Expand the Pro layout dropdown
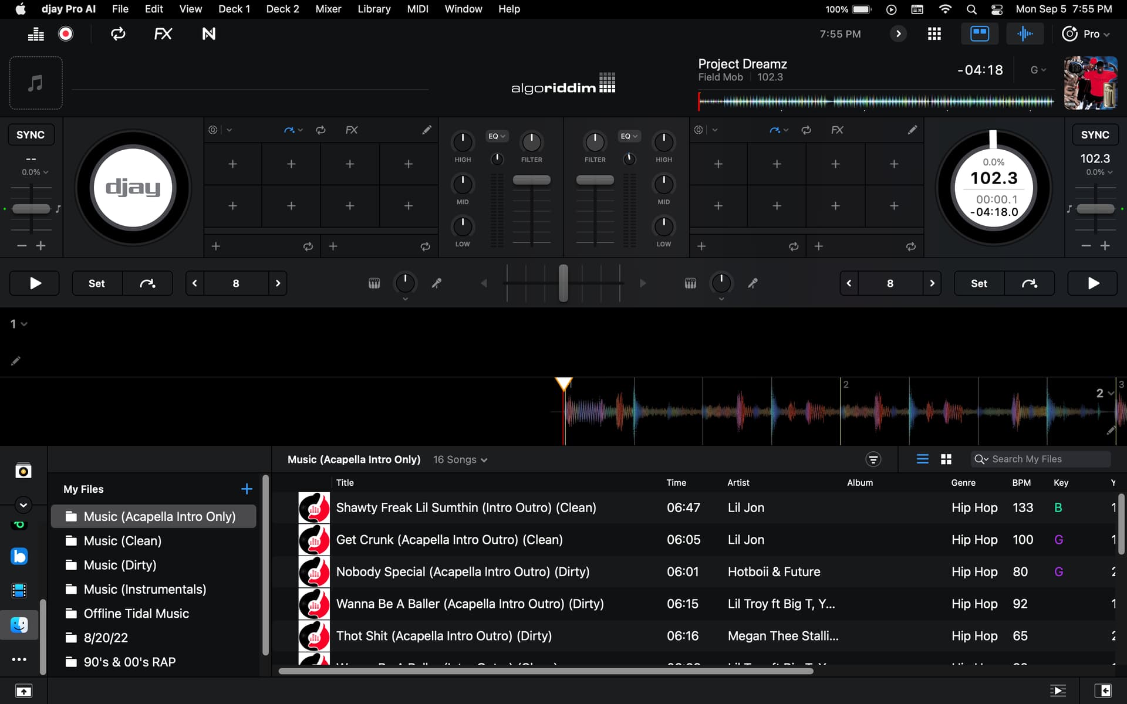The height and width of the screenshot is (704, 1127). [x=1086, y=34]
